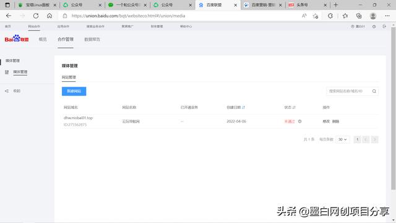396x223 pixels.
Task: Click the page vertical scrollbar
Action: (394, 109)
